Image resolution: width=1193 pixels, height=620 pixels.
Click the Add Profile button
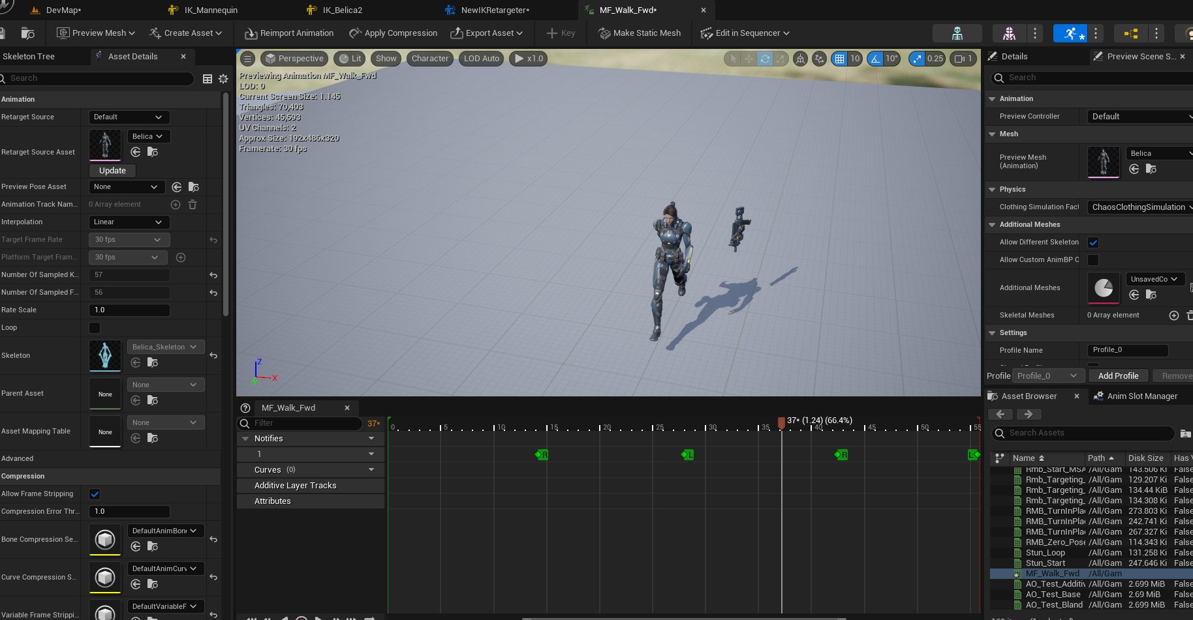click(1118, 376)
